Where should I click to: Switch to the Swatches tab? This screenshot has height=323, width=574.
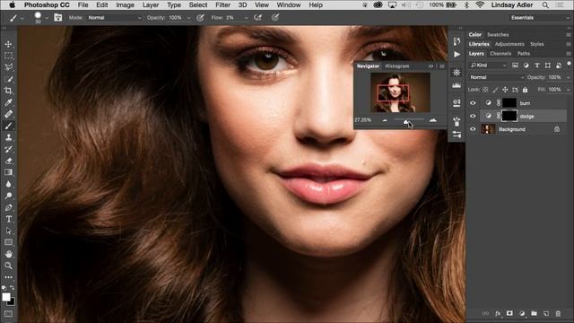(498, 34)
